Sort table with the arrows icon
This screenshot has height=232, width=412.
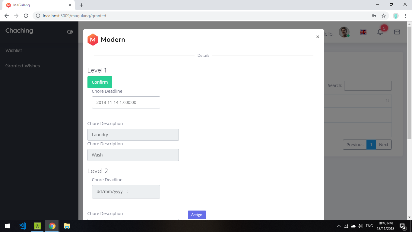[x=387, y=100]
